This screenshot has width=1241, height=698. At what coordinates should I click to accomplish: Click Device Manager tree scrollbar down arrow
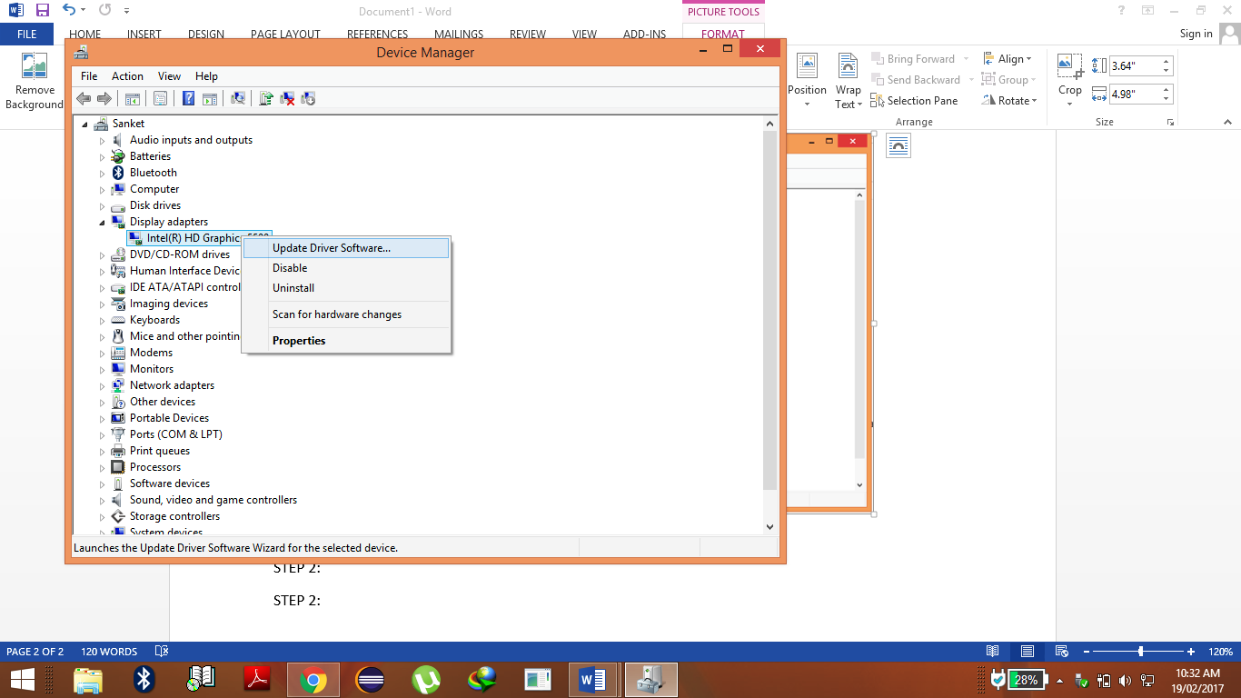click(770, 526)
